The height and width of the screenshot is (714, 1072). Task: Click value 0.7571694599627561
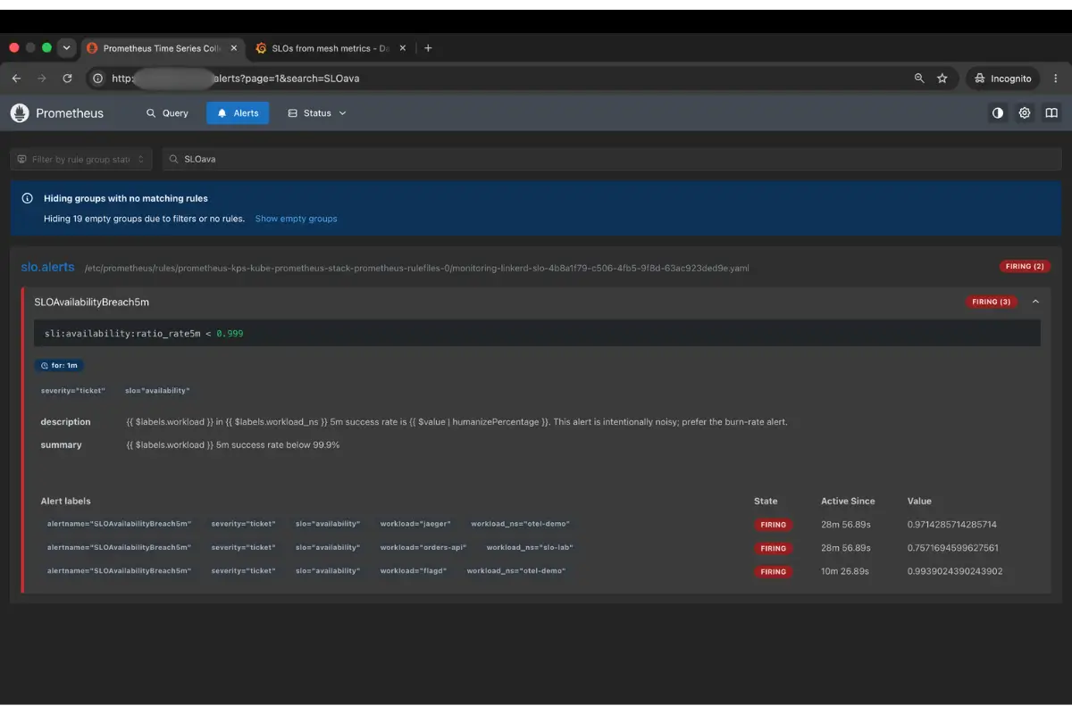pos(952,548)
